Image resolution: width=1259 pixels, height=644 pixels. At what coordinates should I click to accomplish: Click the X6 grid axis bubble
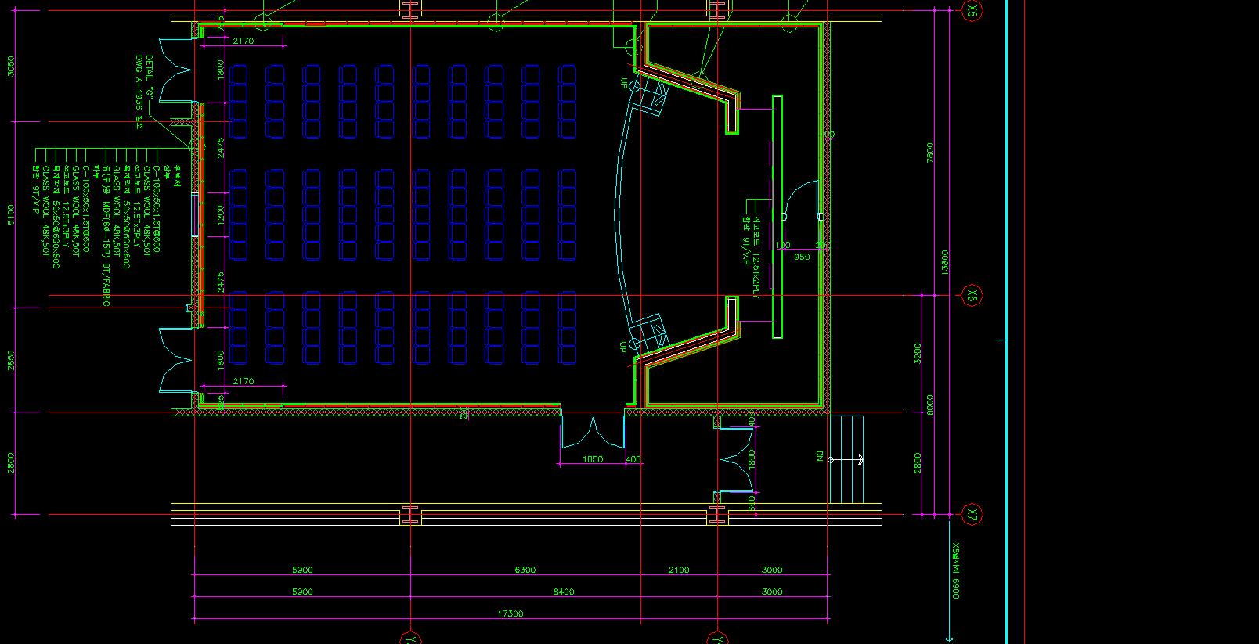coord(972,296)
